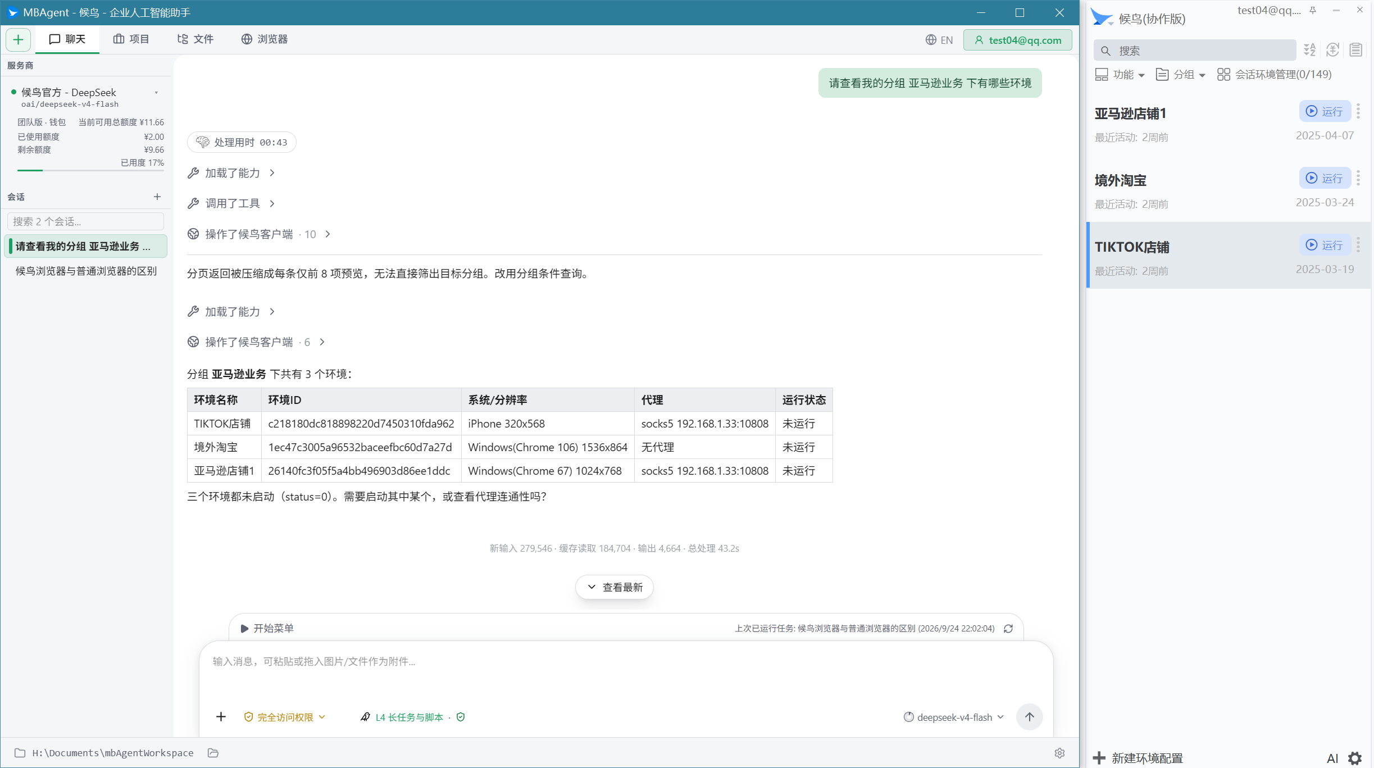The width and height of the screenshot is (1374, 768).
Task: Click the 处理用时 00:43 badge
Action: tap(242, 142)
